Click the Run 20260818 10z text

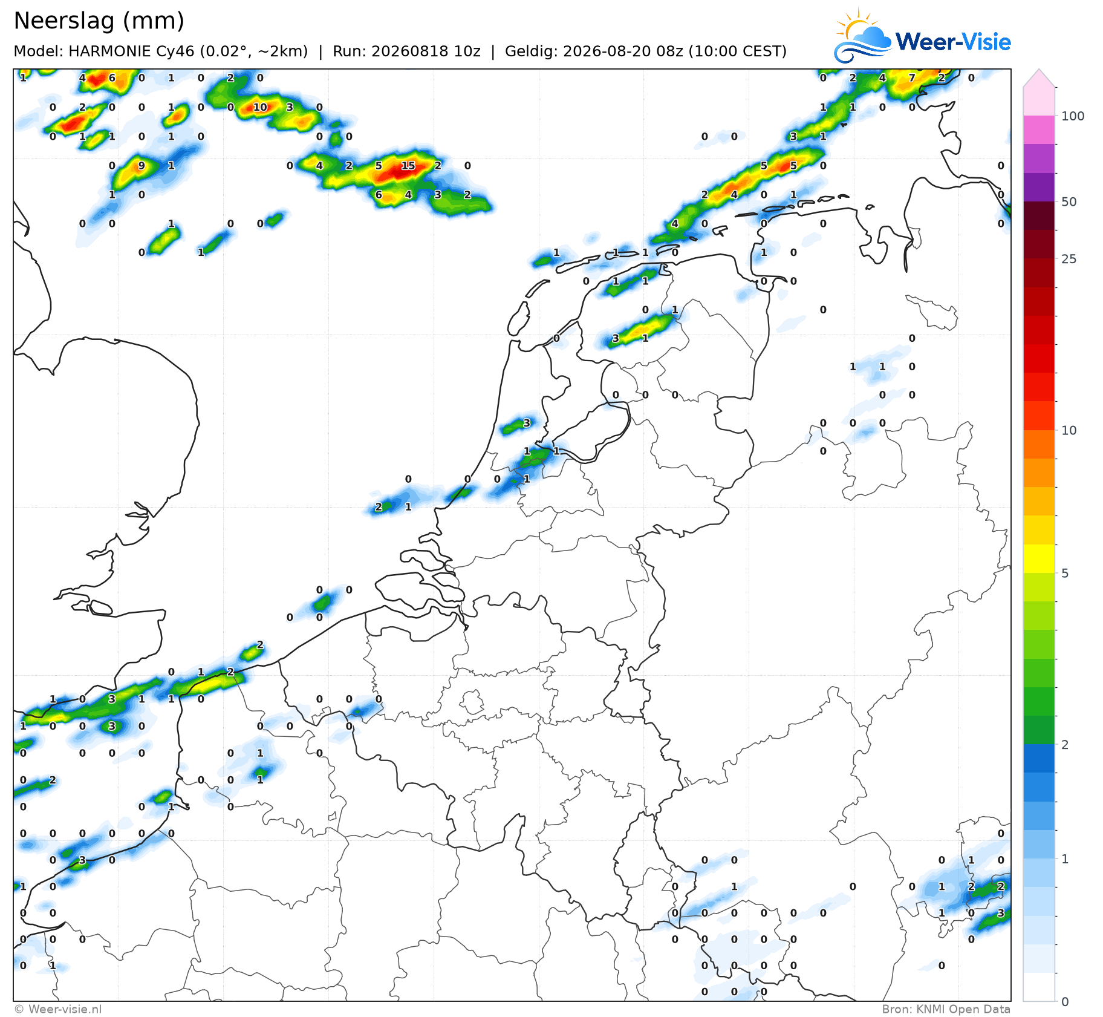pyautogui.click(x=406, y=51)
